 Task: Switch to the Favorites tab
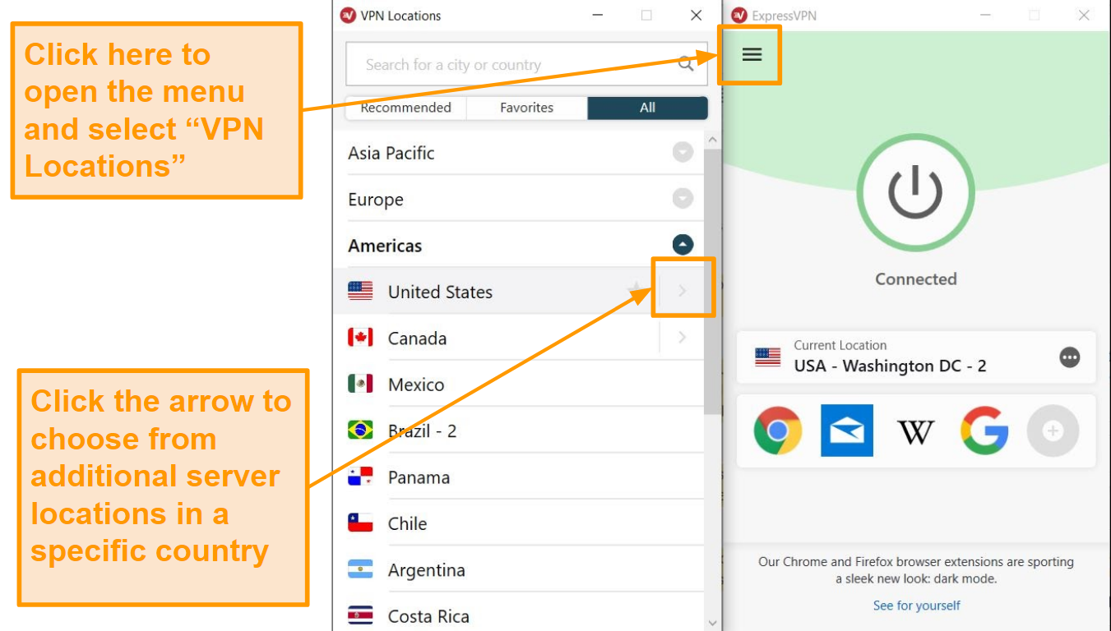point(527,108)
